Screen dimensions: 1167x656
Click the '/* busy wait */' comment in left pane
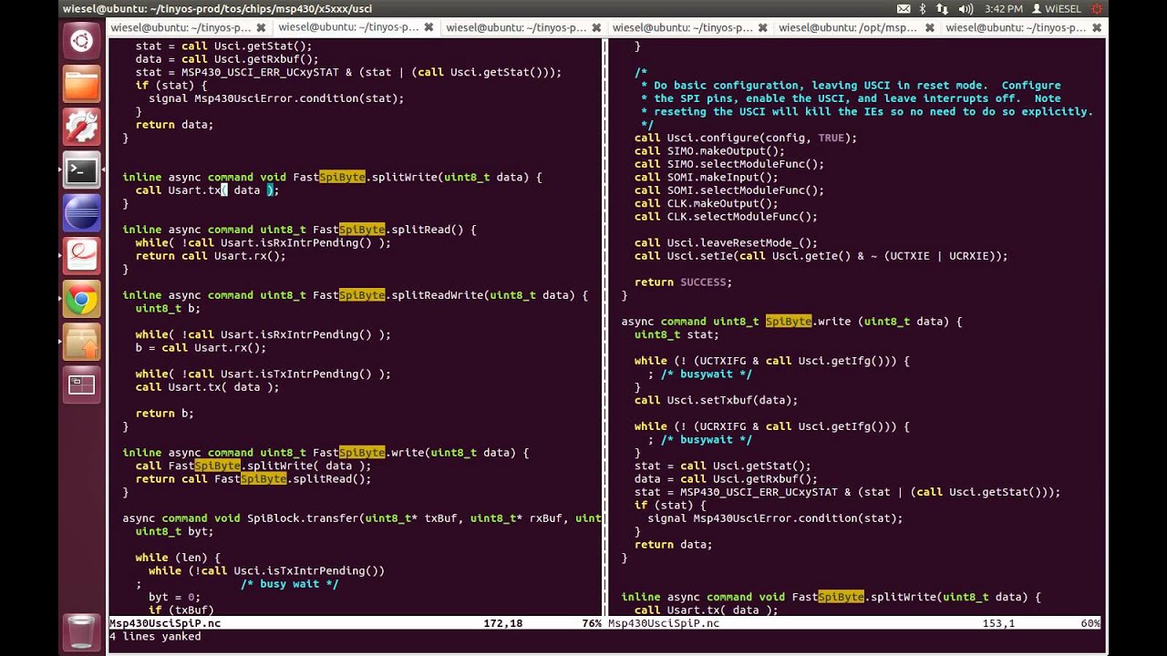click(x=289, y=584)
